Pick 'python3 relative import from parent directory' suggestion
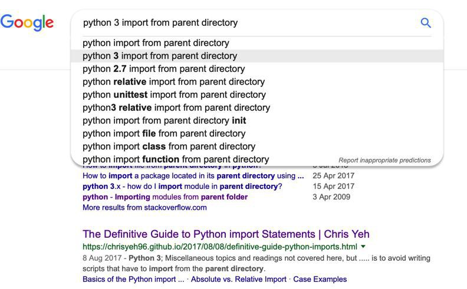The height and width of the screenshot is (289, 467). (x=257, y=108)
